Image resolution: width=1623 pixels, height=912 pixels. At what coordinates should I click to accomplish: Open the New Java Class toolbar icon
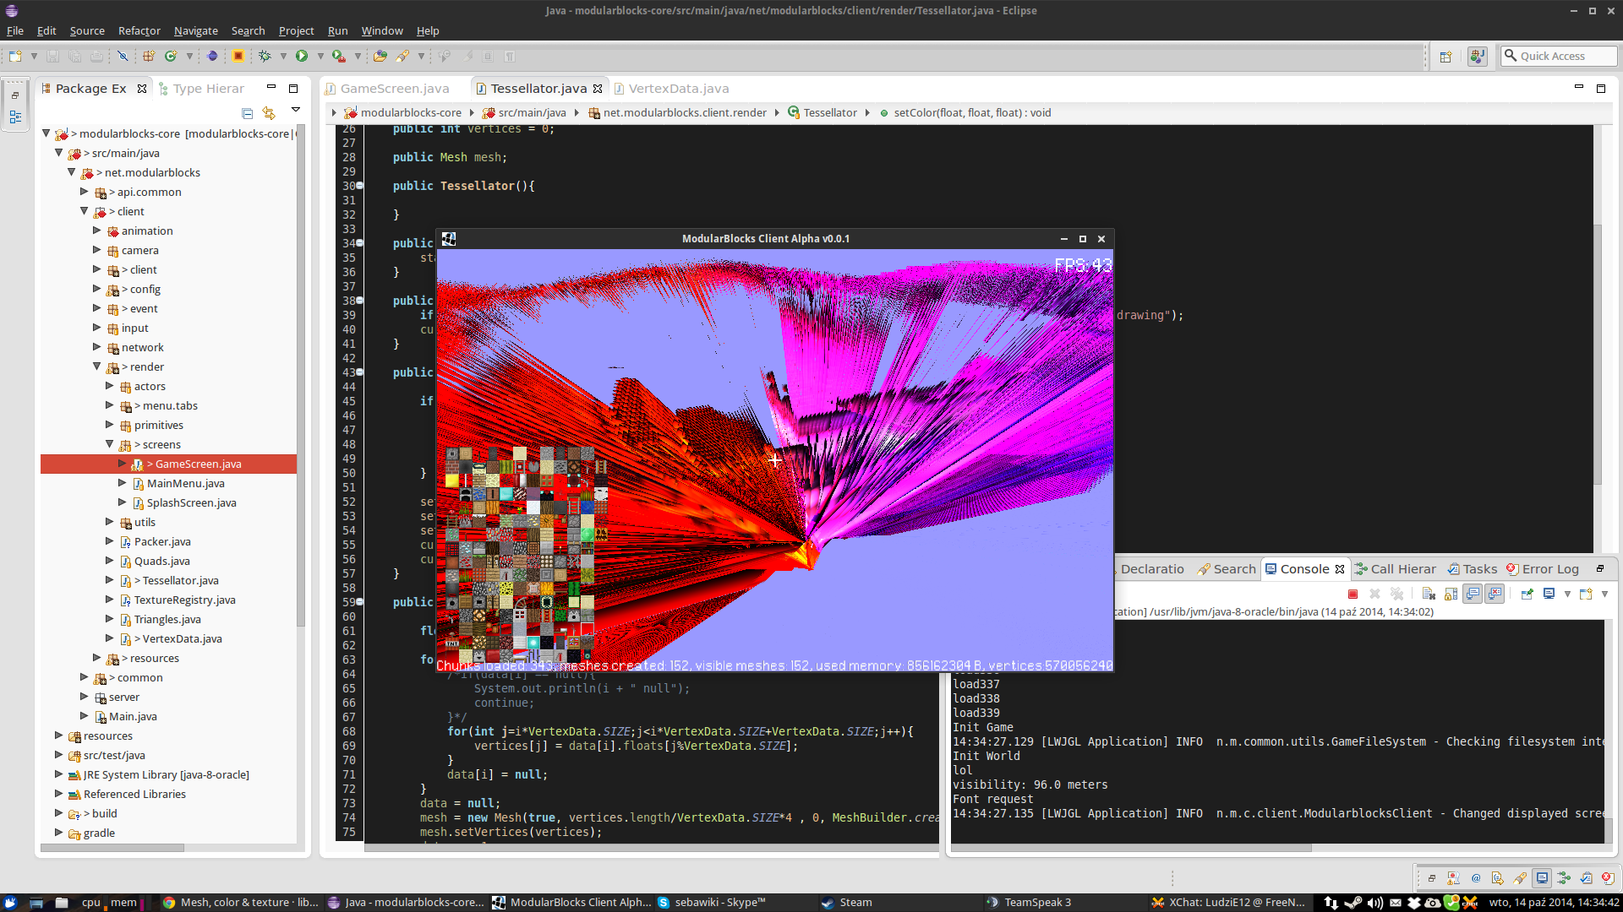tap(171, 56)
